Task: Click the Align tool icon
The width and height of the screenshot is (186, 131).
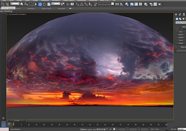Action: pos(122,4)
